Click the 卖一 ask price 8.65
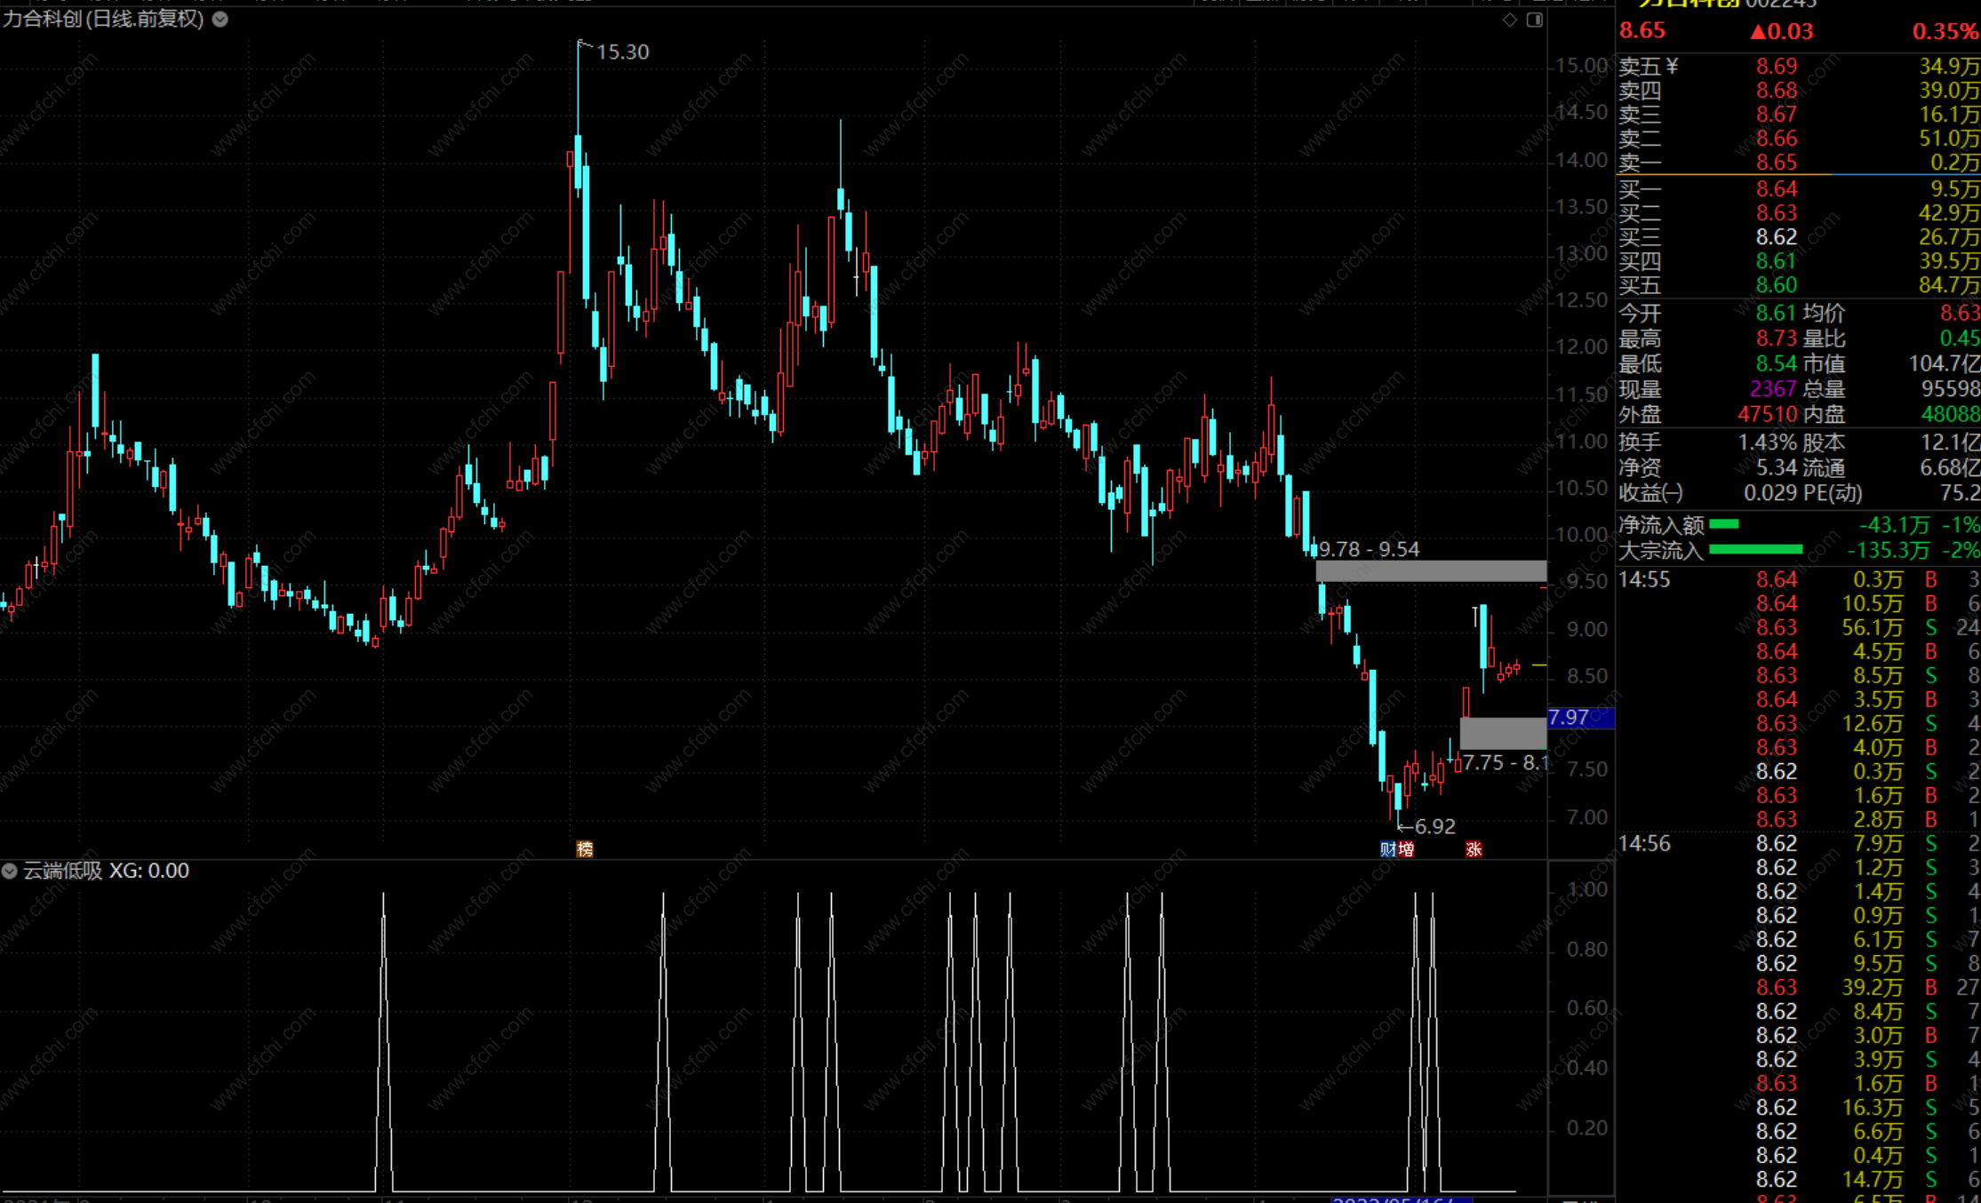The height and width of the screenshot is (1203, 1981). click(1776, 163)
